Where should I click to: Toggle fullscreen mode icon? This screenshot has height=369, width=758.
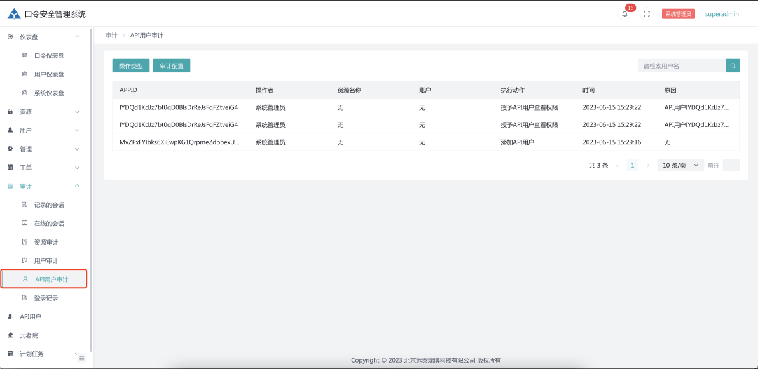point(647,14)
